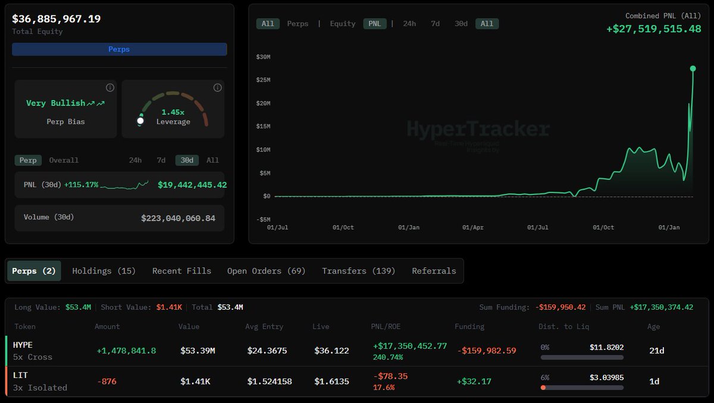Open the Transfers (139) tab

click(x=358, y=271)
